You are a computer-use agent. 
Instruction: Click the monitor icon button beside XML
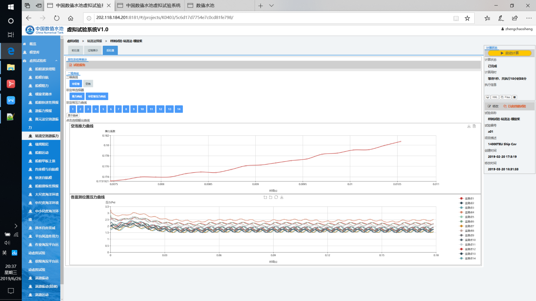[487, 97]
